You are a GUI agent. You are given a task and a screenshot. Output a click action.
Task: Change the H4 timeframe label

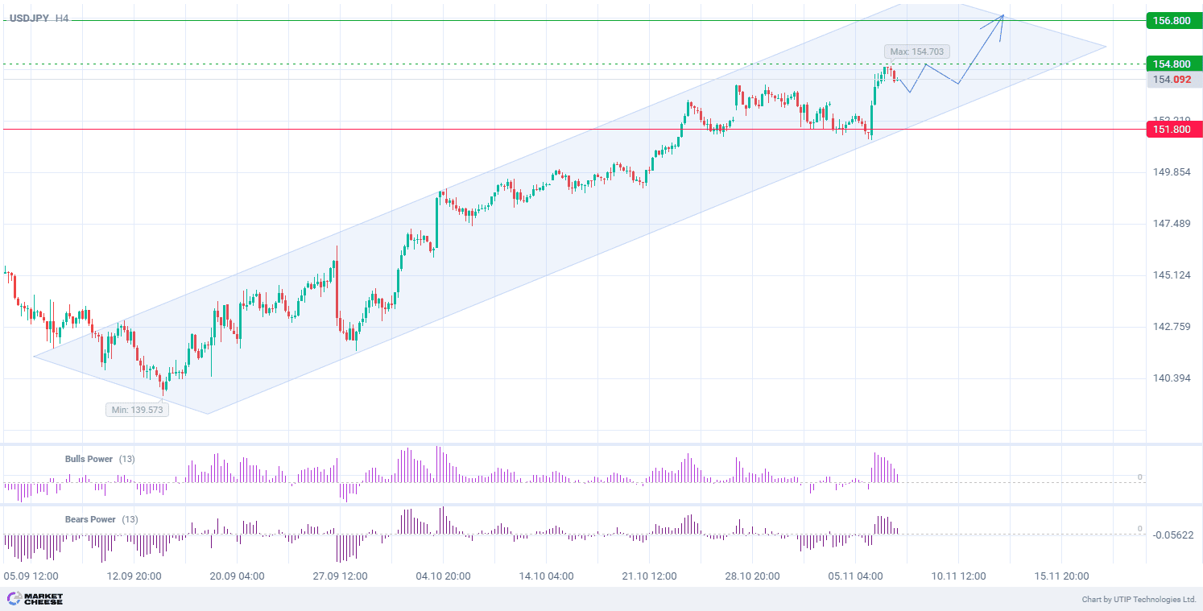coord(62,18)
